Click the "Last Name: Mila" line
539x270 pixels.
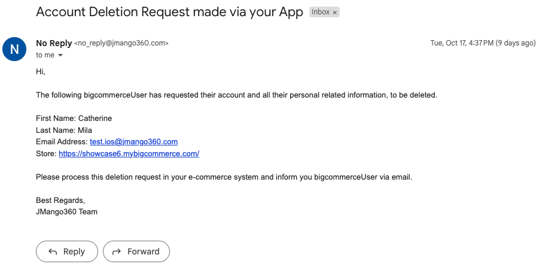pos(64,130)
